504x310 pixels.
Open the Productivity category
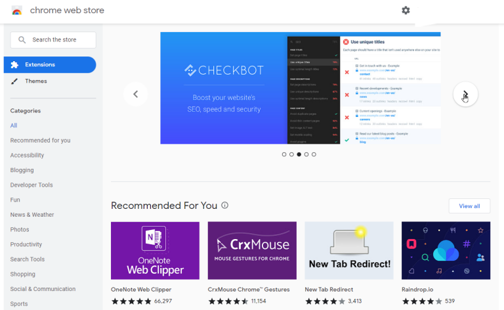pyautogui.click(x=26, y=244)
